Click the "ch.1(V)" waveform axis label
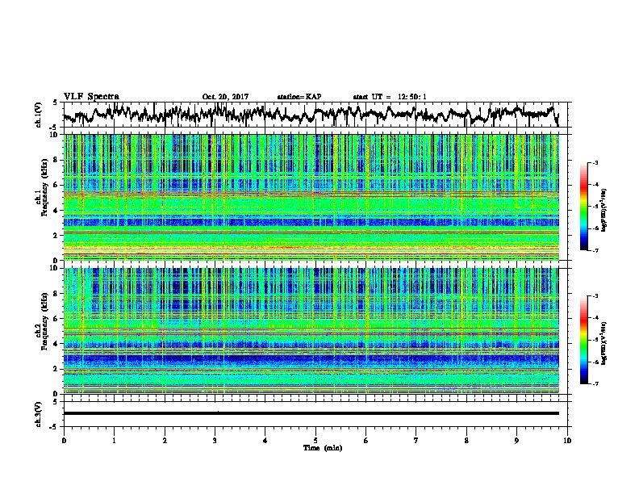The height and width of the screenshot is (494, 639). pos(39,115)
